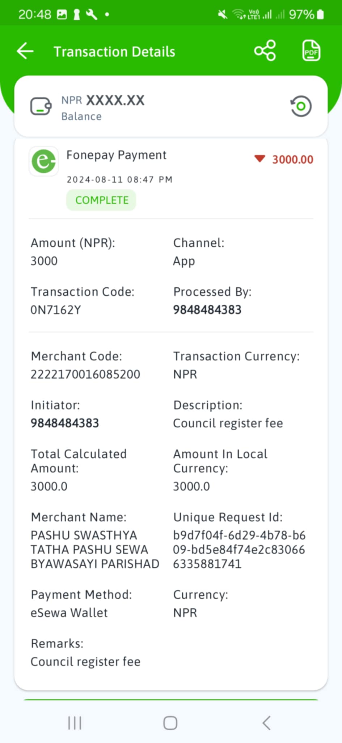Viewport: 342px width, 743px height.
Task: Tap the back arrow in header
Action: (25, 51)
